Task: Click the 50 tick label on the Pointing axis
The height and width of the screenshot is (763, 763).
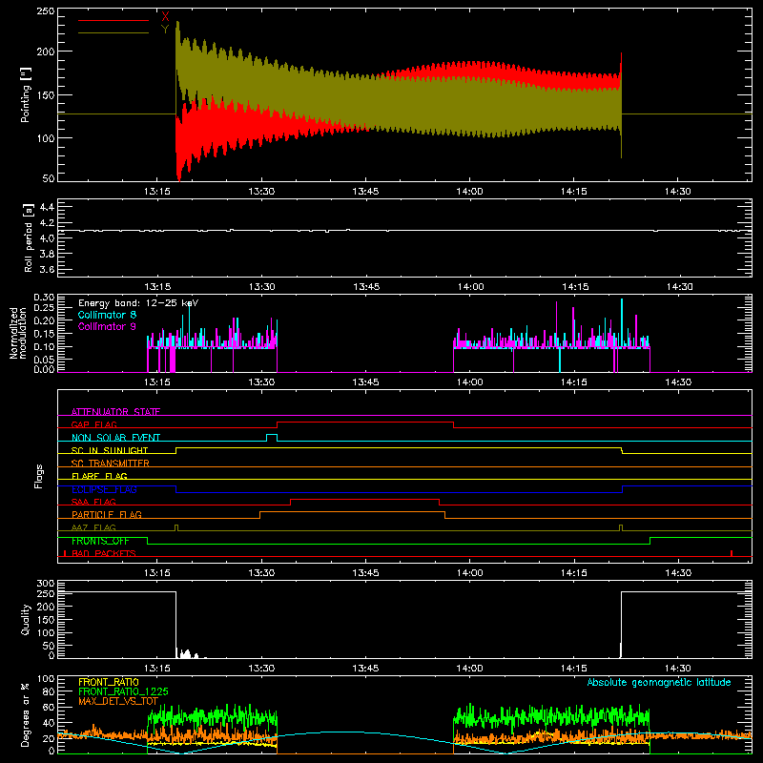Action: 49,178
